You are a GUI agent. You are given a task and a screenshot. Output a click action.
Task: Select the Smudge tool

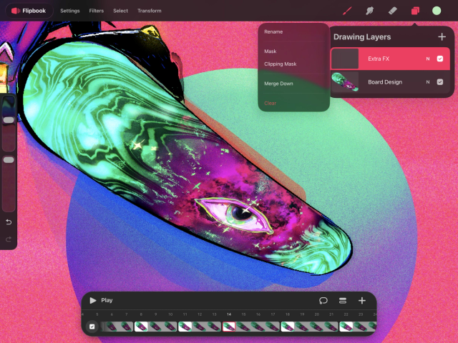(369, 11)
